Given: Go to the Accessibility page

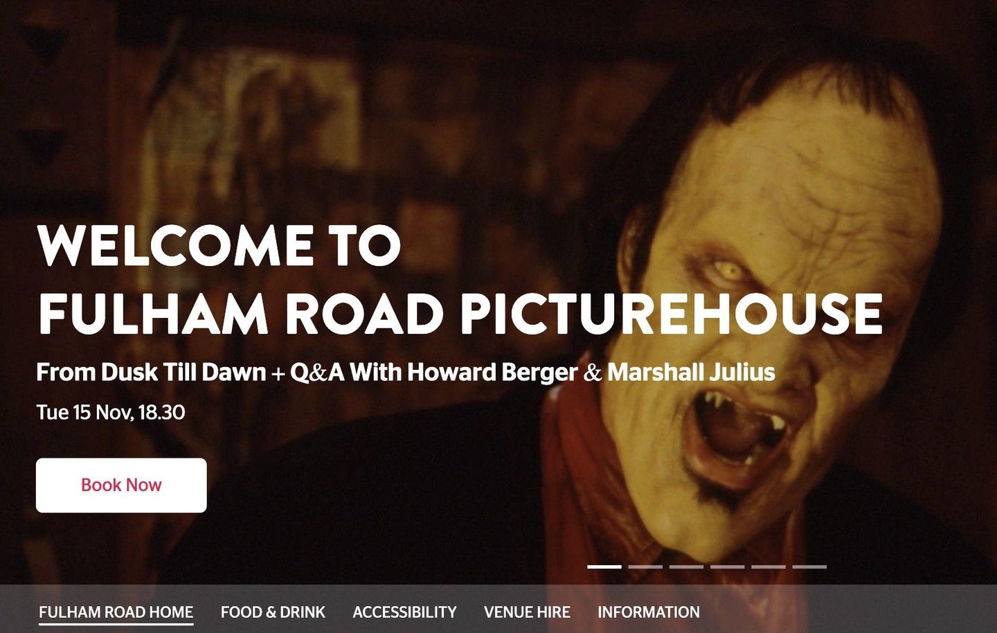Looking at the screenshot, I should pos(404,612).
